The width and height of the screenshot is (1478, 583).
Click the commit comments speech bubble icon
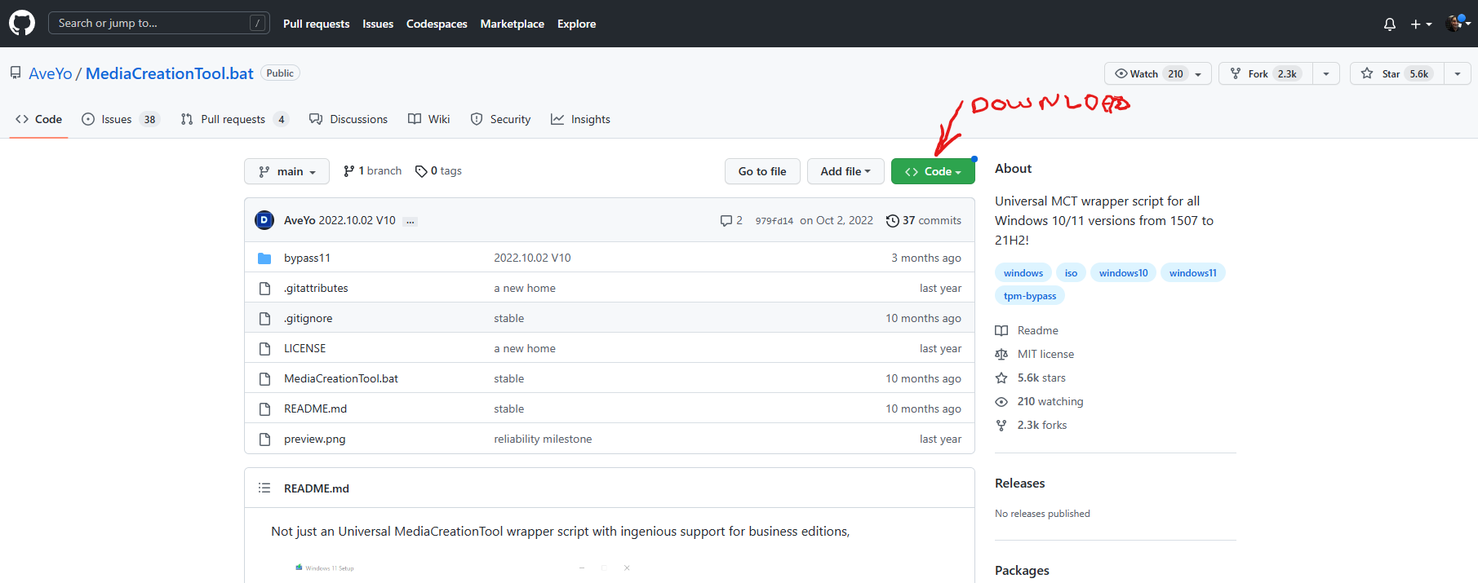726,221
